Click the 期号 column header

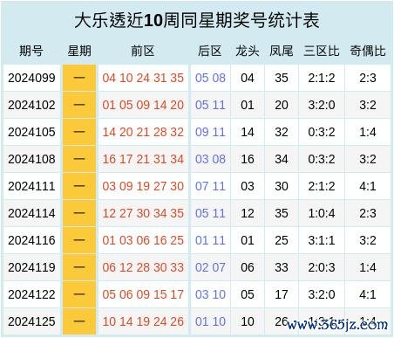[x=31, y=51]
